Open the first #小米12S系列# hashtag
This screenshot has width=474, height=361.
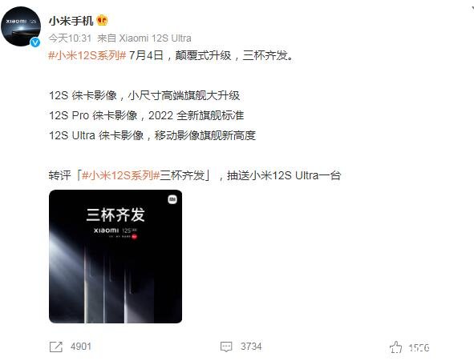pyautogui.click(x=87, y=55)
